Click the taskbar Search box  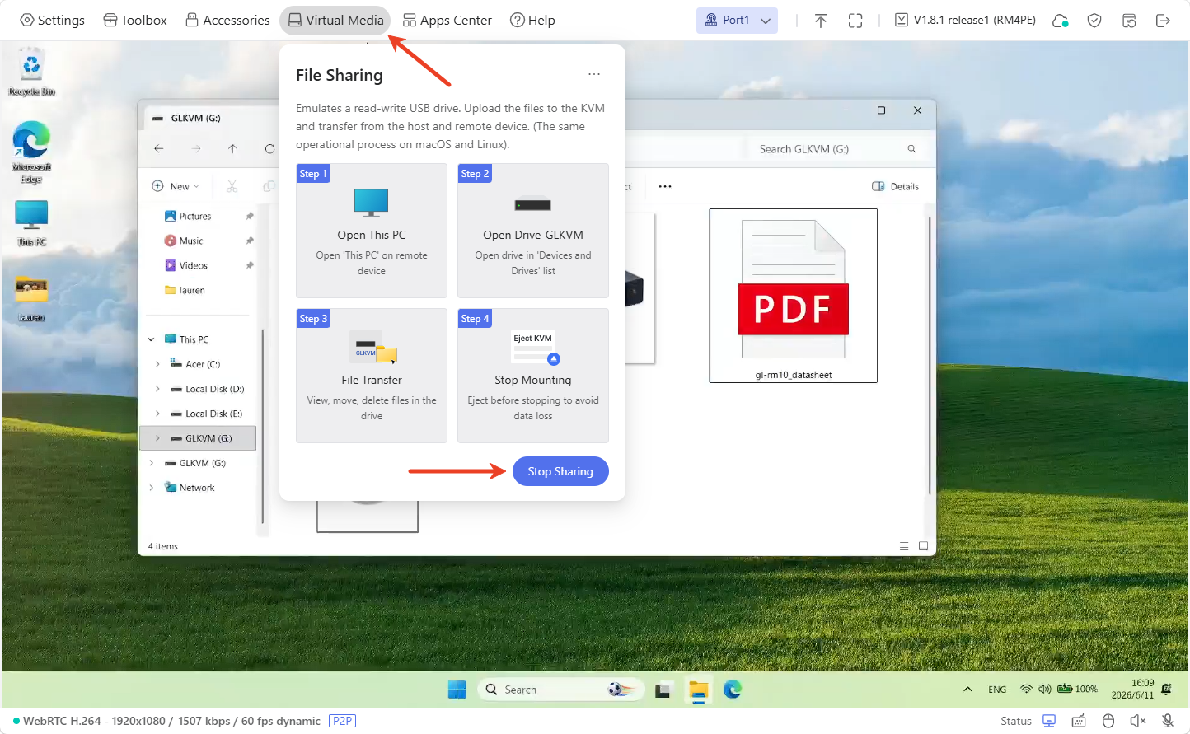coord(560,690)
